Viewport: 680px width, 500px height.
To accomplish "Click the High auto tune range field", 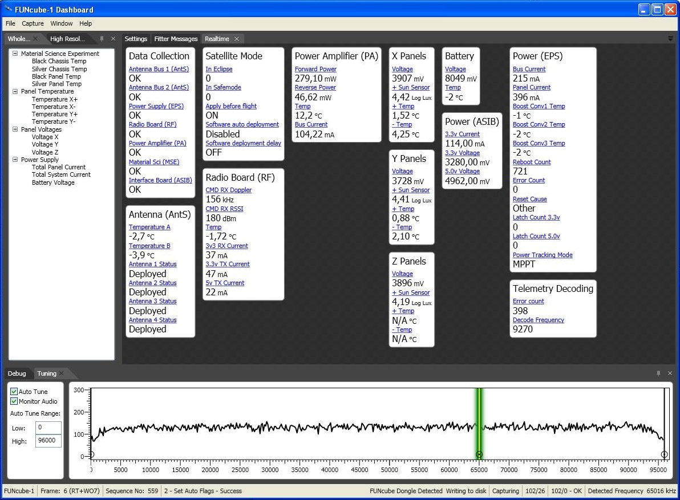I will pos(48,441).
